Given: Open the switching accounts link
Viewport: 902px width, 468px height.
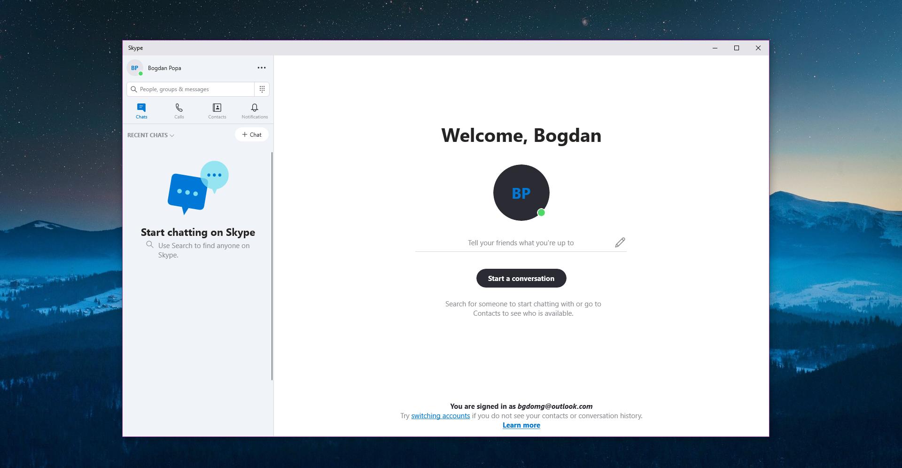Looking at the screenshot, I should coord(440,416).
